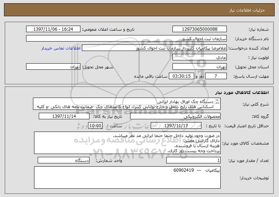Screen dimensions: 279x197
Task: Select the public announcement date field 1397/11/06 - 16:24
Action: click(x=53, y=29)
